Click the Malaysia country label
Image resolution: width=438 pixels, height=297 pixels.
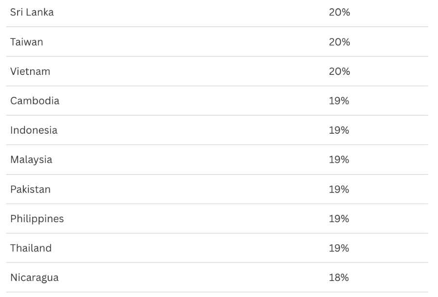pos(31,159)
